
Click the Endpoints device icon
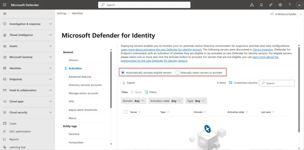point(5,79)
